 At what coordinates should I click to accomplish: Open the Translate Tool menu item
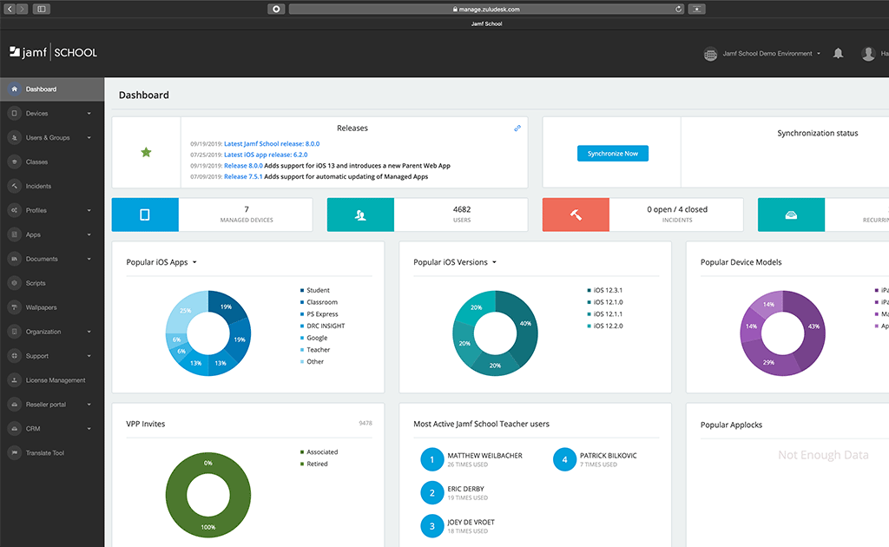(x=52, y=453)
